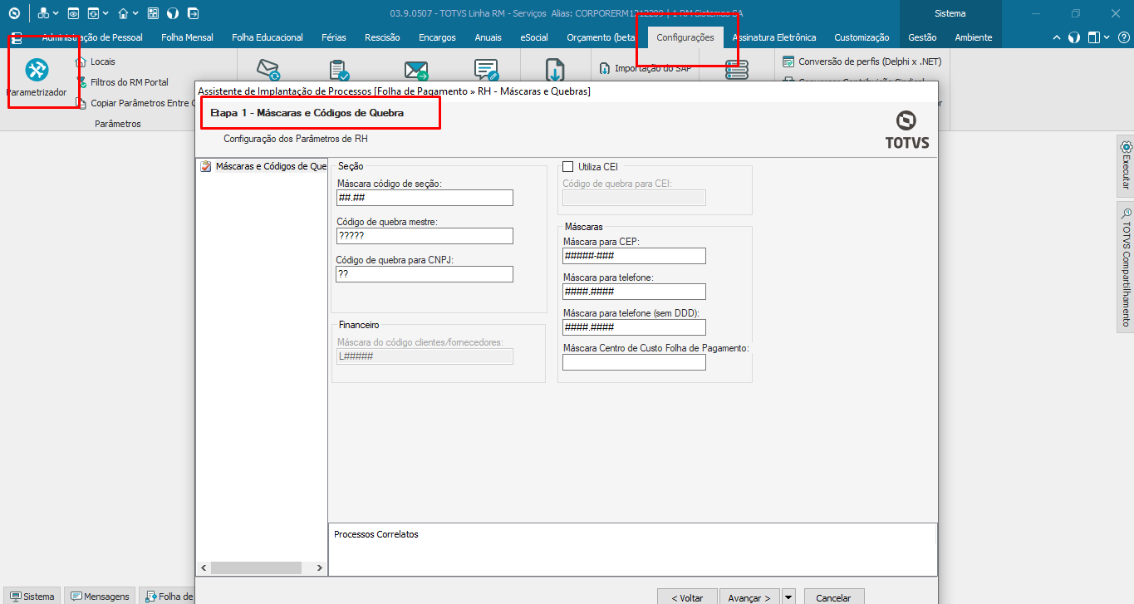The width and height of the screenshot is (1134, 604).
Task: Click the server stack ribbon icon
Action: pos(736,70)
